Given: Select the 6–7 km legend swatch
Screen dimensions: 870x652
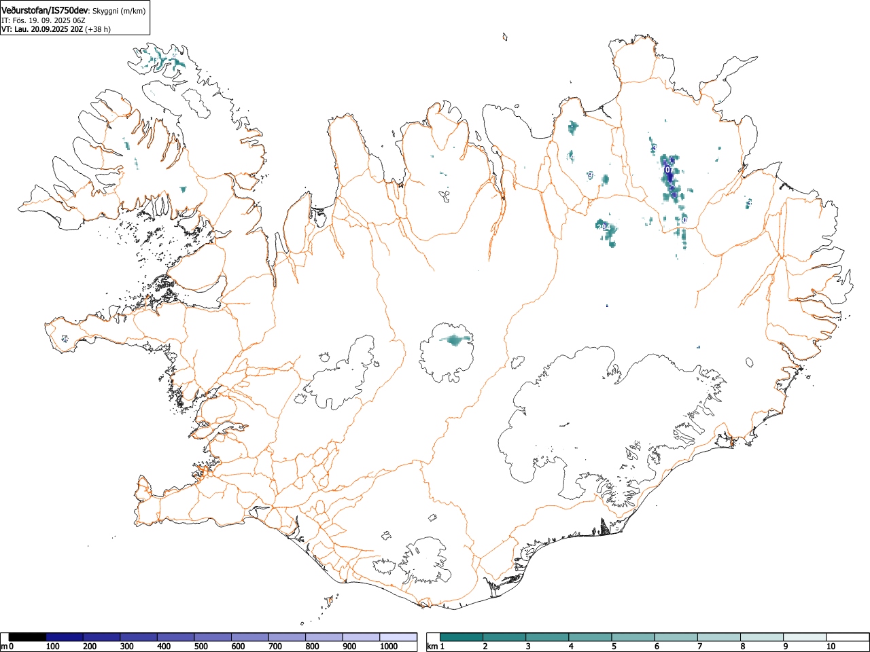Looking at the screenshot, I should tap(676, 637).
